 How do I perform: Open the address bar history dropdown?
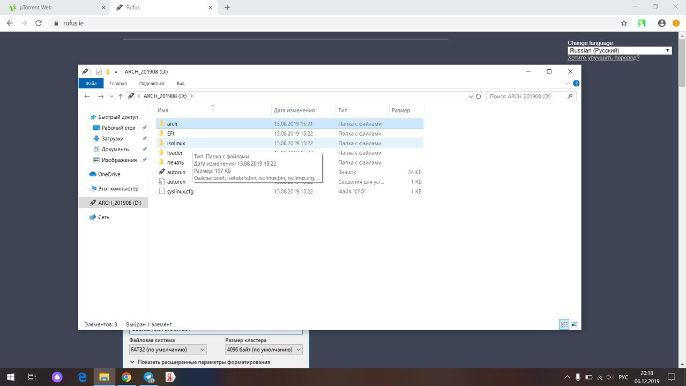click(471, 96)
